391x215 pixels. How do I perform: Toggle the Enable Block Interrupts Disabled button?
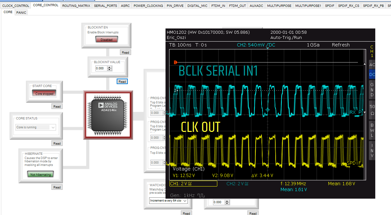tap(107, 40)
